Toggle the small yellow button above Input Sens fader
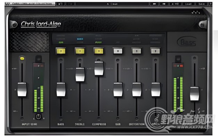Viewport: 218px width, 136px height. 22,58
